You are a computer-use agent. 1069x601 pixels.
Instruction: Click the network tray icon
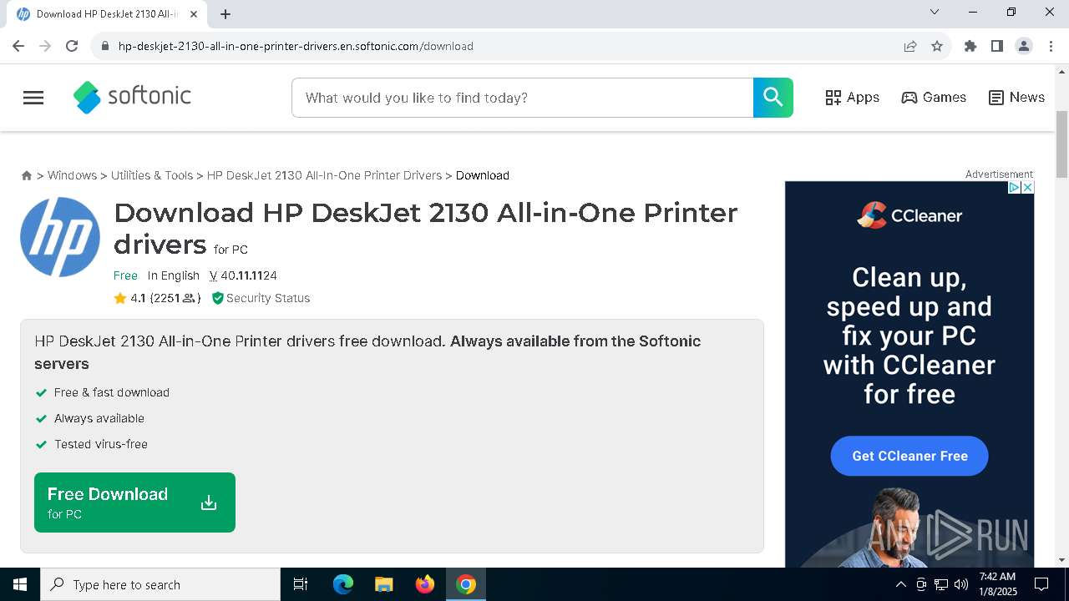[941, 584]
